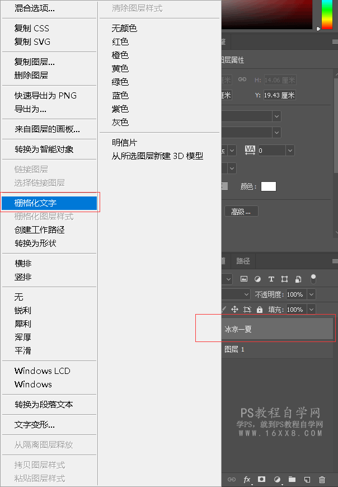
Task: Switch to the 路径 tab
Action: pos(243,261)
